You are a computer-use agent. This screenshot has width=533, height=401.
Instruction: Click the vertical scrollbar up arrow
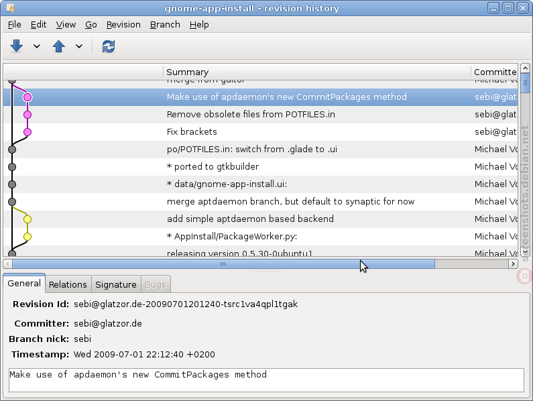pyautogui.click(x=525, y=68)
